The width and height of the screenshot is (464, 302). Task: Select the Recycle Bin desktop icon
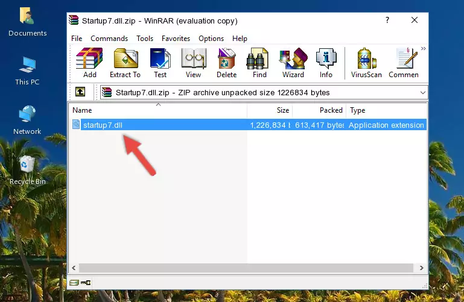coord(28,170)
